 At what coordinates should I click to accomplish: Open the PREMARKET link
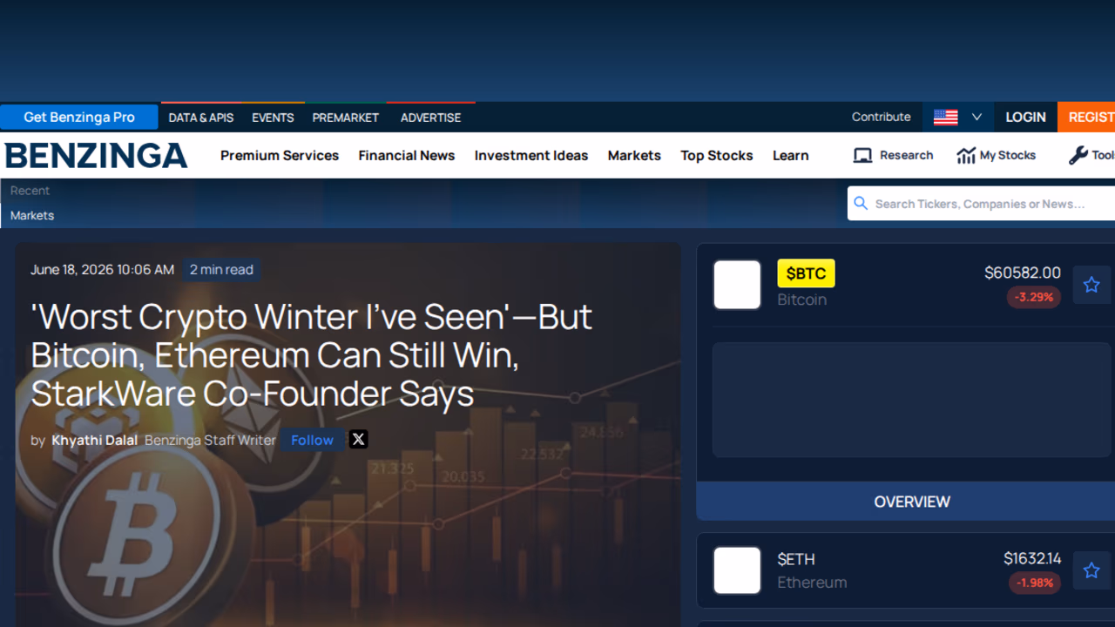tap(346, 118)
